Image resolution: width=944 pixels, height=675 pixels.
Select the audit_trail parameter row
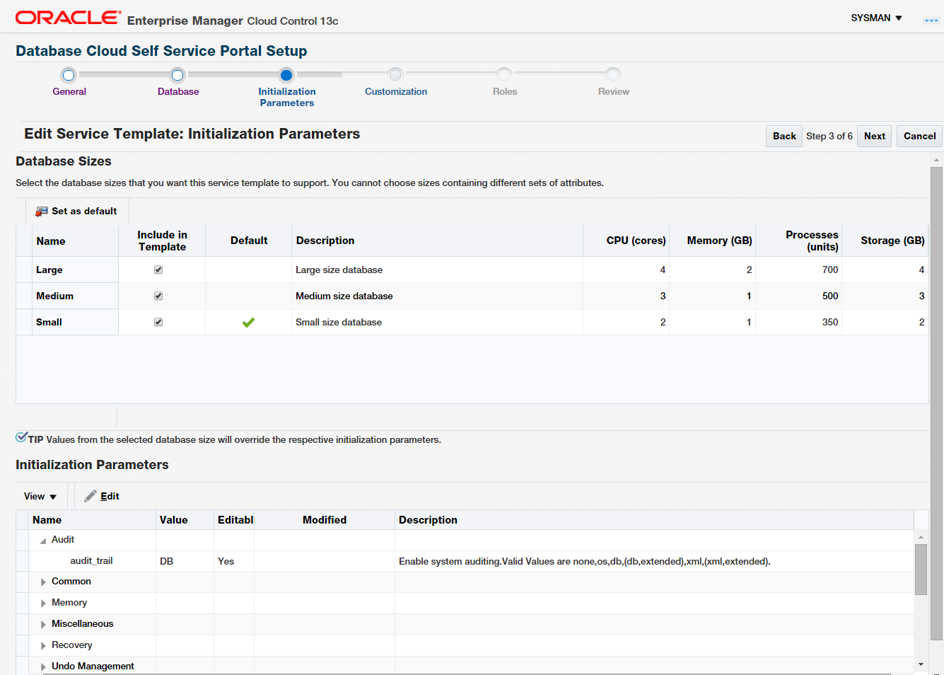[465, 561]
